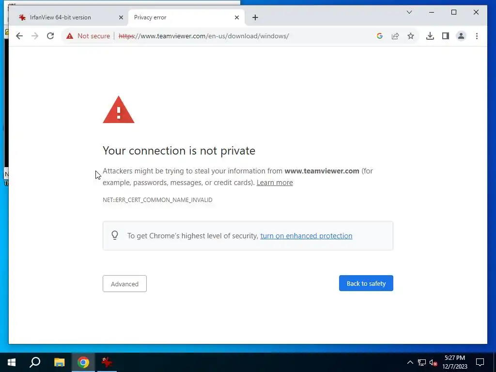The height and width of the screenshot is (372, 496).
Task: Open Chrome three-dot menu
Action: pyautogui.click(x=477, y=36)
